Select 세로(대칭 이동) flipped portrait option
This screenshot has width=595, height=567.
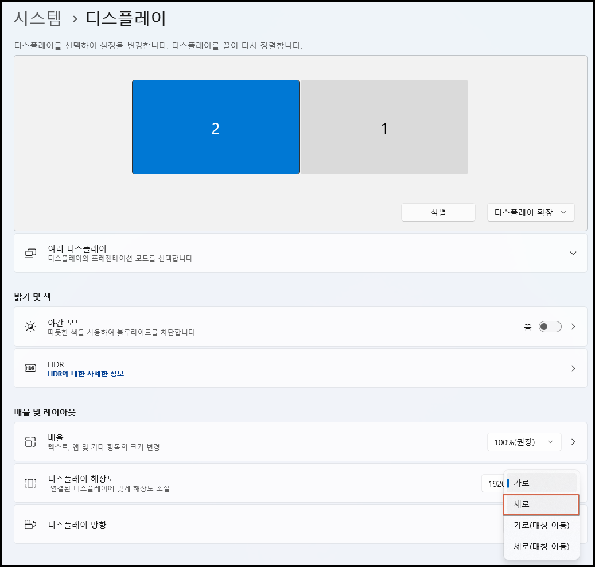(x=542, y=546)
